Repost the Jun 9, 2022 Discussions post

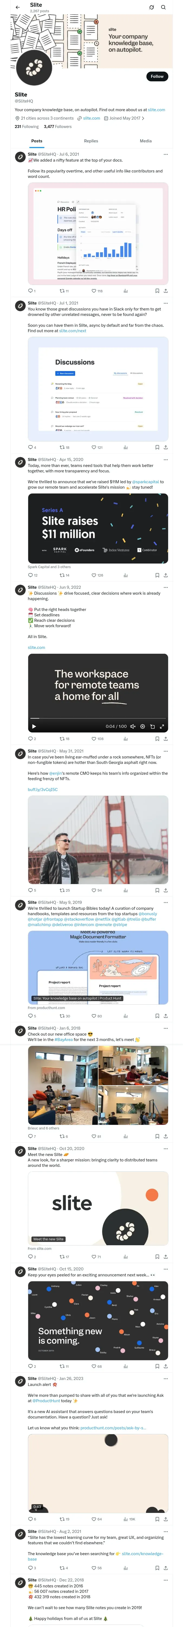coord(63,738)
